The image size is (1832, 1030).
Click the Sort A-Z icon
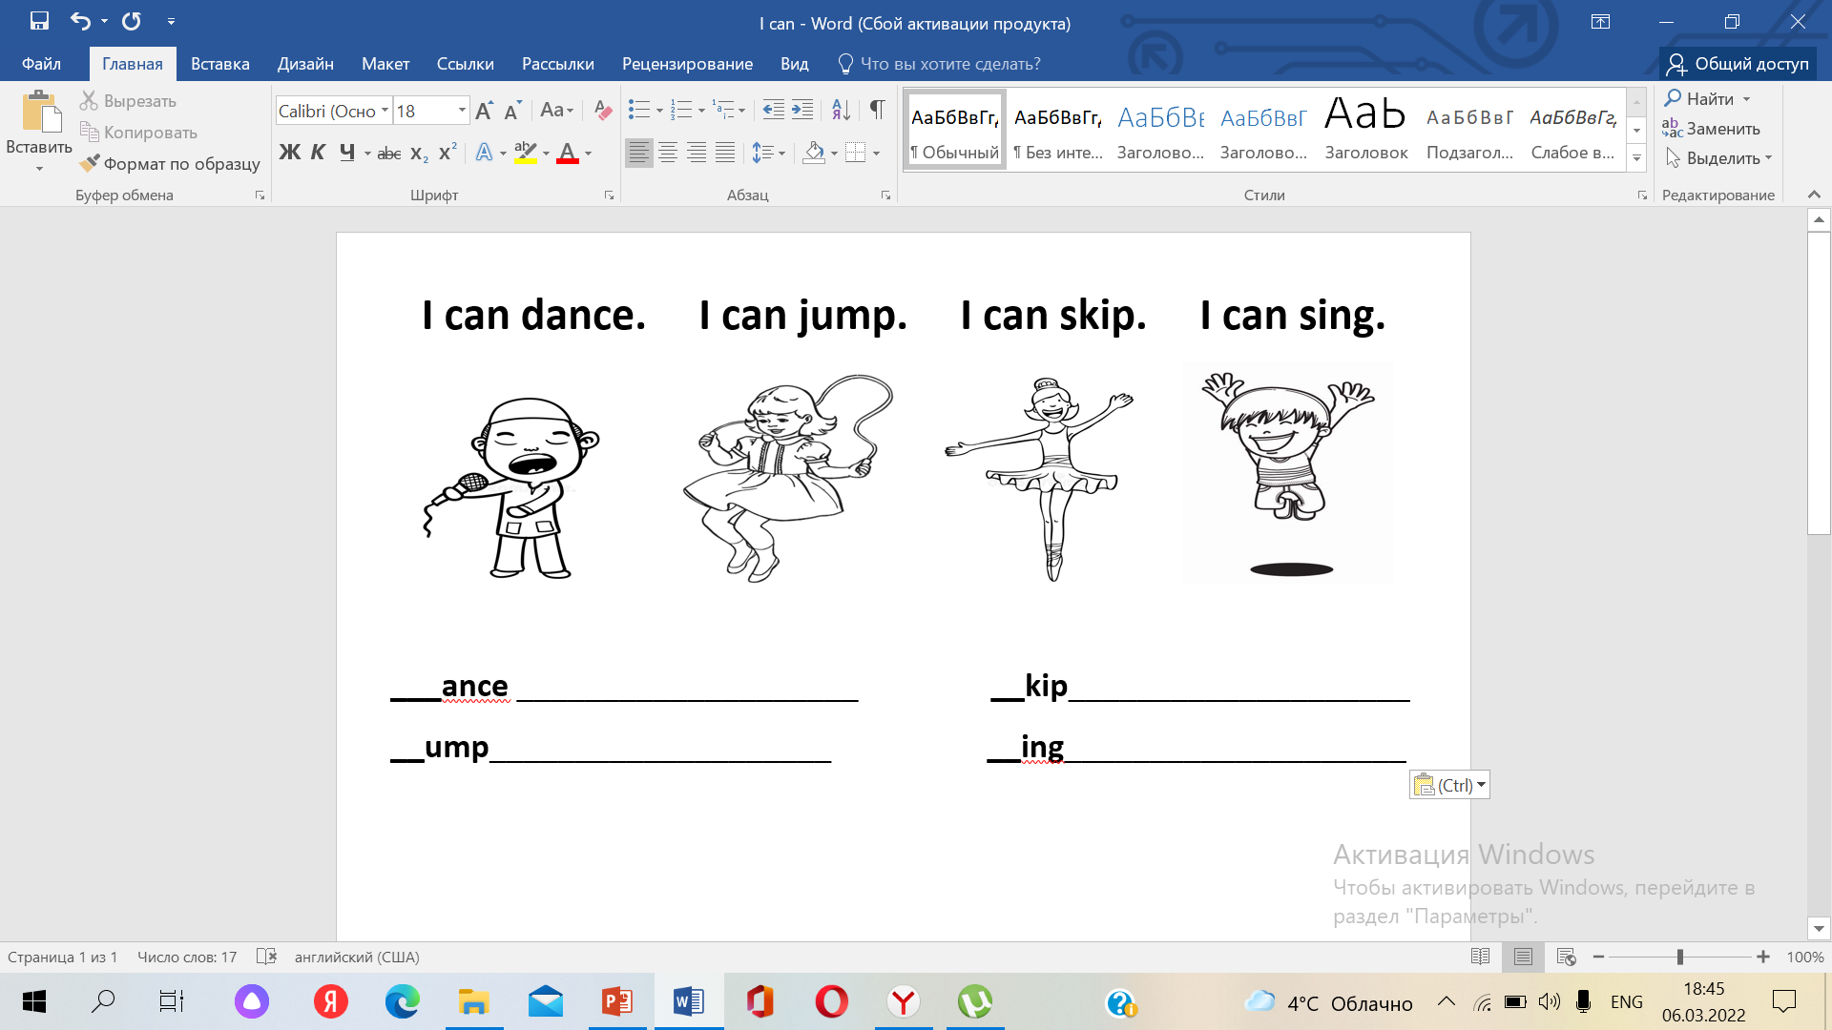tap(841, 111)
